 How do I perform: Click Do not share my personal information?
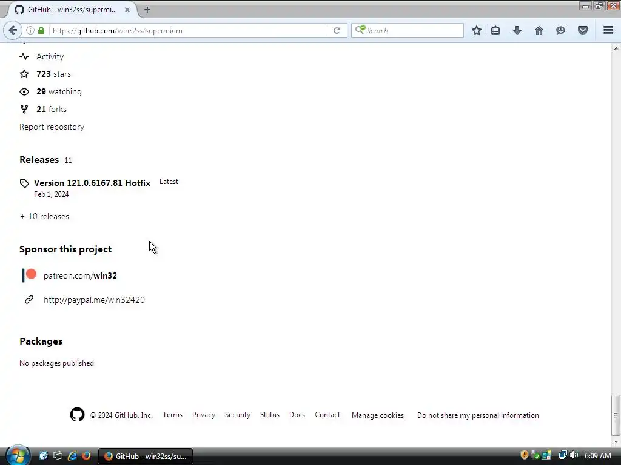pos(478,415)
